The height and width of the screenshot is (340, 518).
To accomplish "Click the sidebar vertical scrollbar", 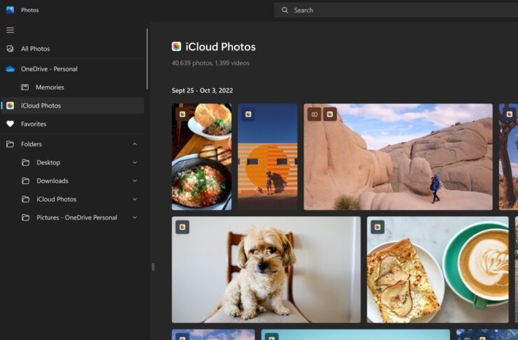I will pos(147,59).
